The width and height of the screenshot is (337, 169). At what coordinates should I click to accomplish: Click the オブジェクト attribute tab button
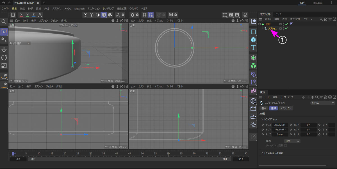286,108
